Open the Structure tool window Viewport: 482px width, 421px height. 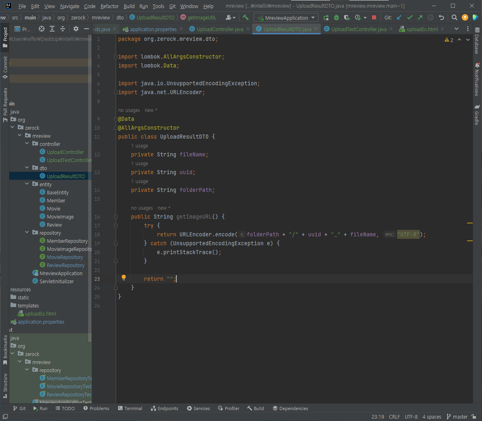[x=5, y=386]
